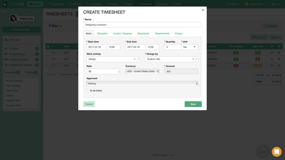
Task: Click the Start time date field
Action: click(x=96, y=47)
